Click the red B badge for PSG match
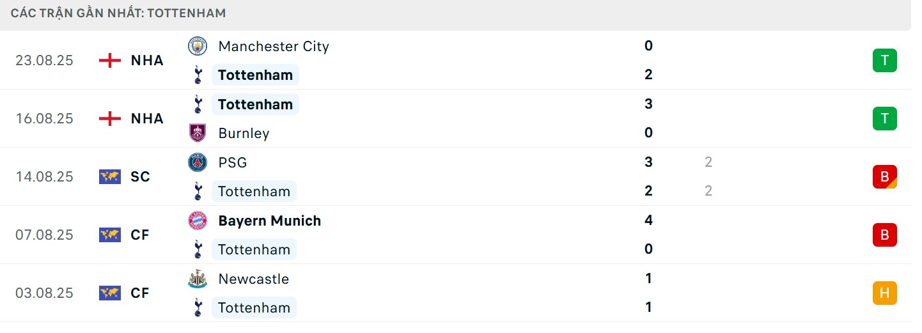 (x=884, y=176)
